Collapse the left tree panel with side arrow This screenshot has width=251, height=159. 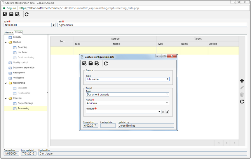pos(48,92)
